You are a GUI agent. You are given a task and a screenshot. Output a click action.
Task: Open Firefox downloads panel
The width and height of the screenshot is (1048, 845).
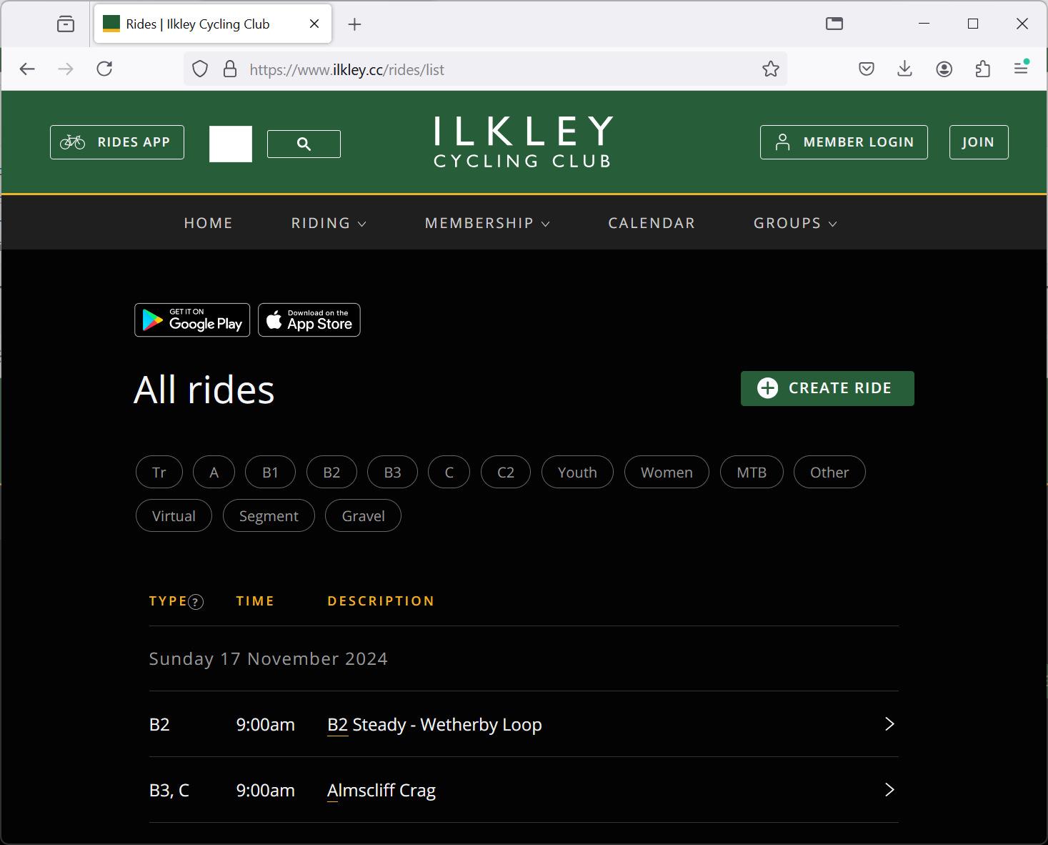pos(904,69)
